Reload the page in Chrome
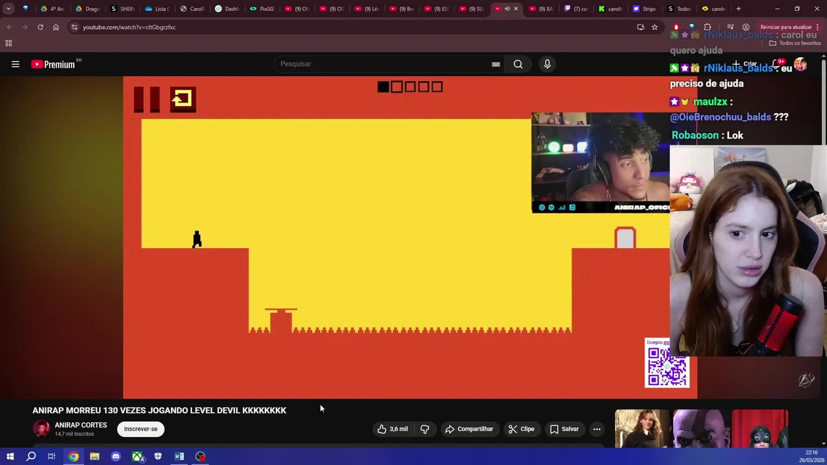This screenshot has width=827, height=465. (40, 27)
